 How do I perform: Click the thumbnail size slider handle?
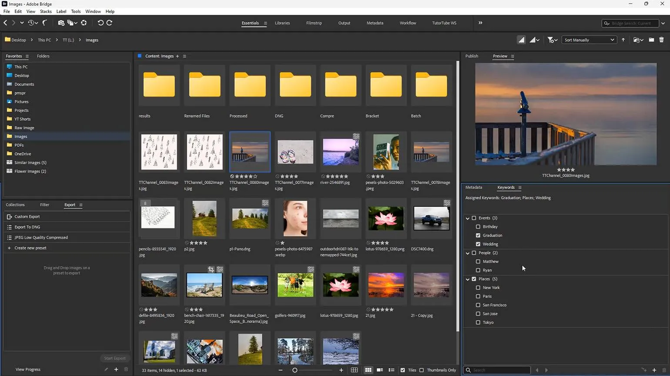coord(295,370)
